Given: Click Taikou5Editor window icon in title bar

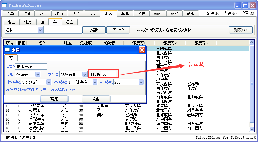Looking at the screenshot, I should click(x=4, y=5).
